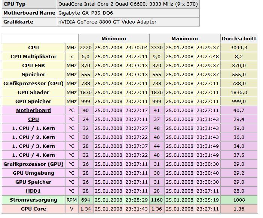Click the Motherboard Name header label

coord(29,13)
